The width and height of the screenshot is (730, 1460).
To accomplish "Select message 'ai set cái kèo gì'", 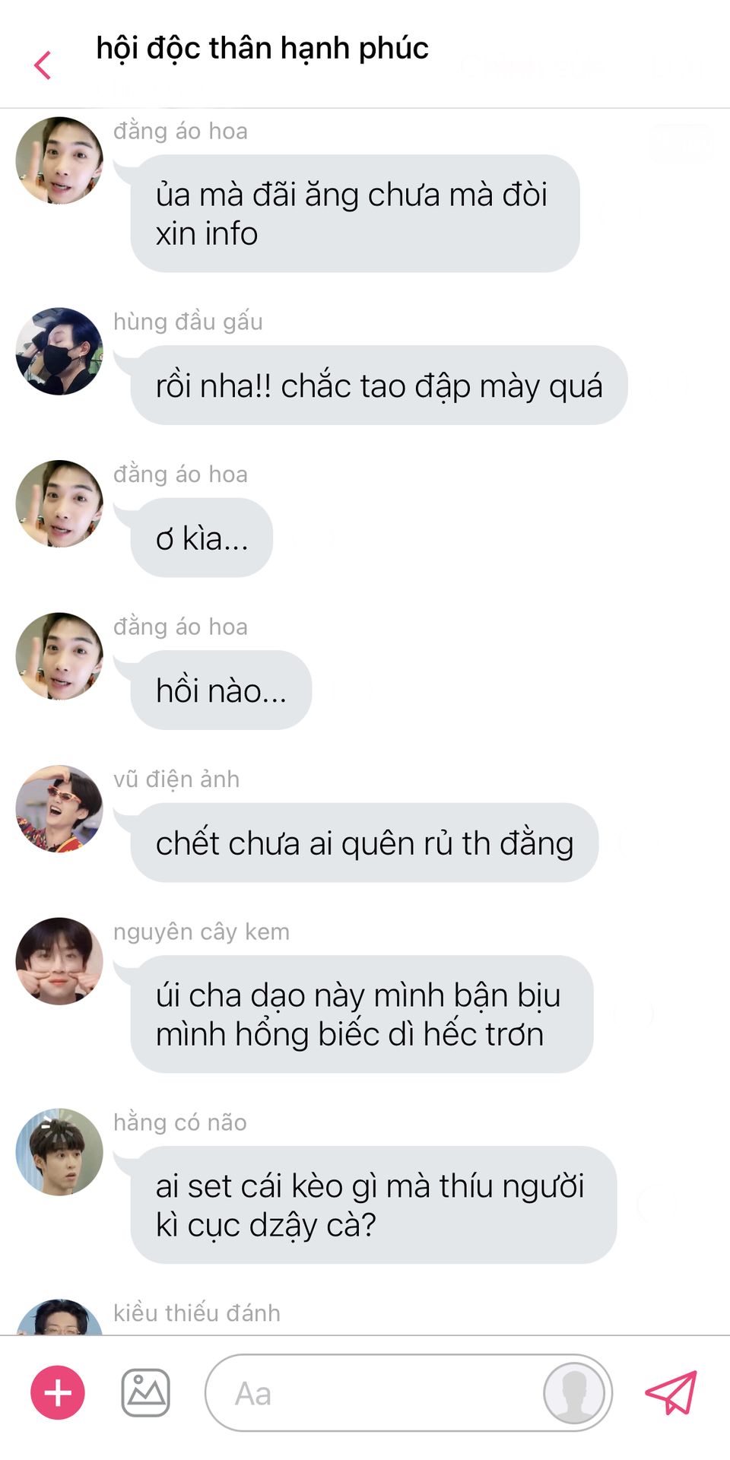I will (x=373, y=1205).
